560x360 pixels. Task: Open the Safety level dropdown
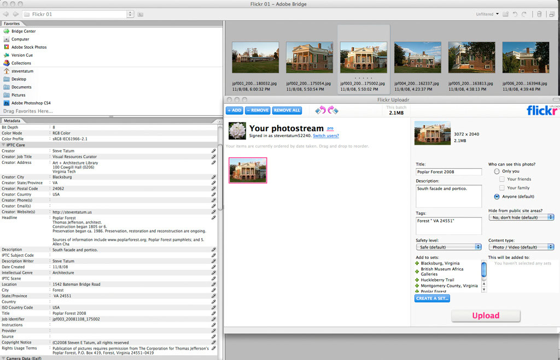pyautogui.click(x=448, y=247)
